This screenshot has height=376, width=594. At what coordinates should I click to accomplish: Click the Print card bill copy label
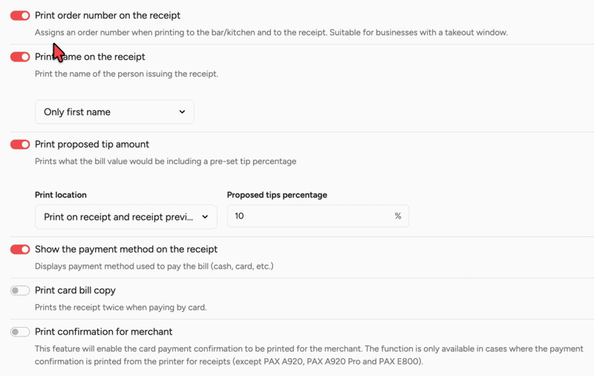point(75,291)
